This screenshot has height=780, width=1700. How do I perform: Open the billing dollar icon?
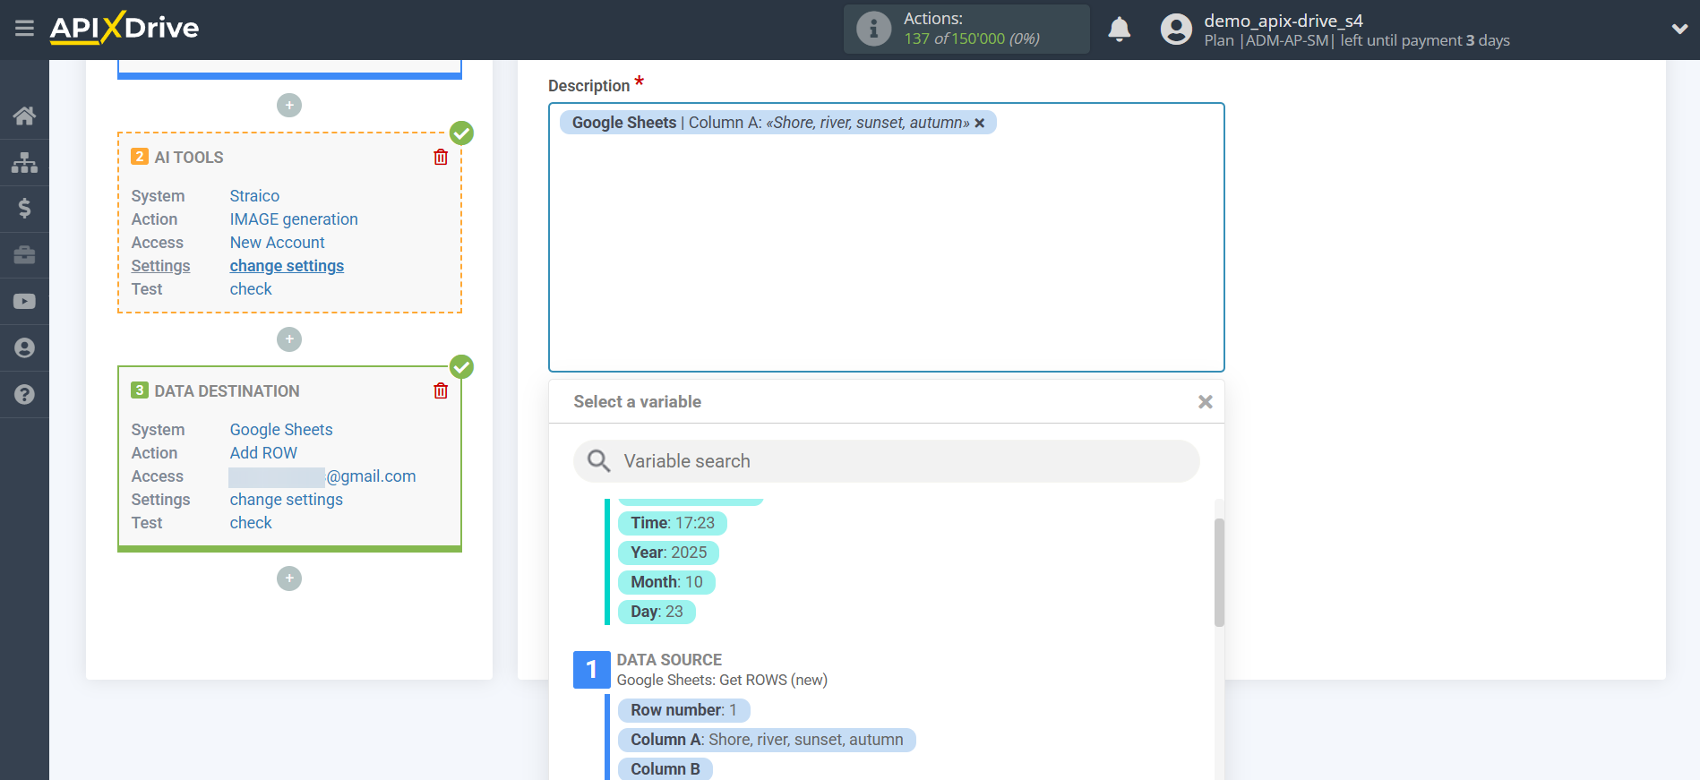click(x=24, y=209)
